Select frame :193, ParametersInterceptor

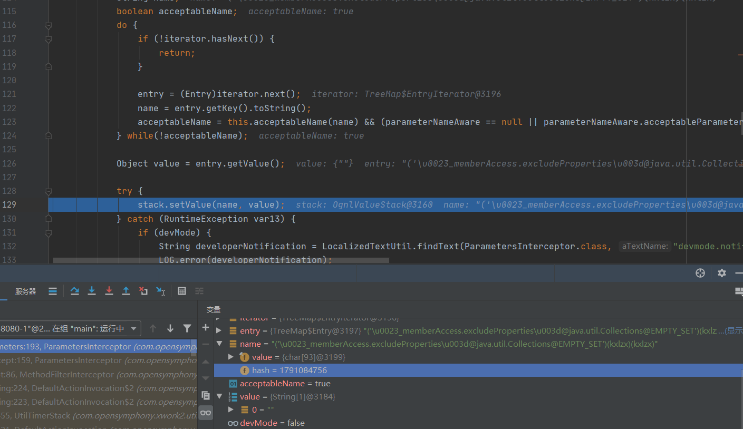click(x=99, y=347)
